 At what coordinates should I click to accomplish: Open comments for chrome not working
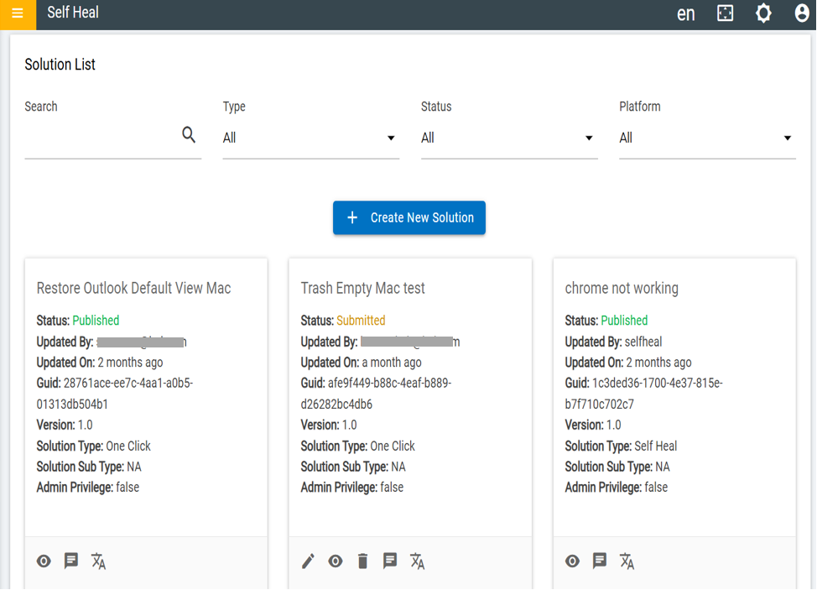click(x=600, y=561)
